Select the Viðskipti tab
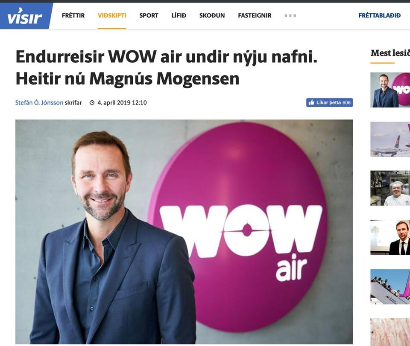 click(112, 16)
